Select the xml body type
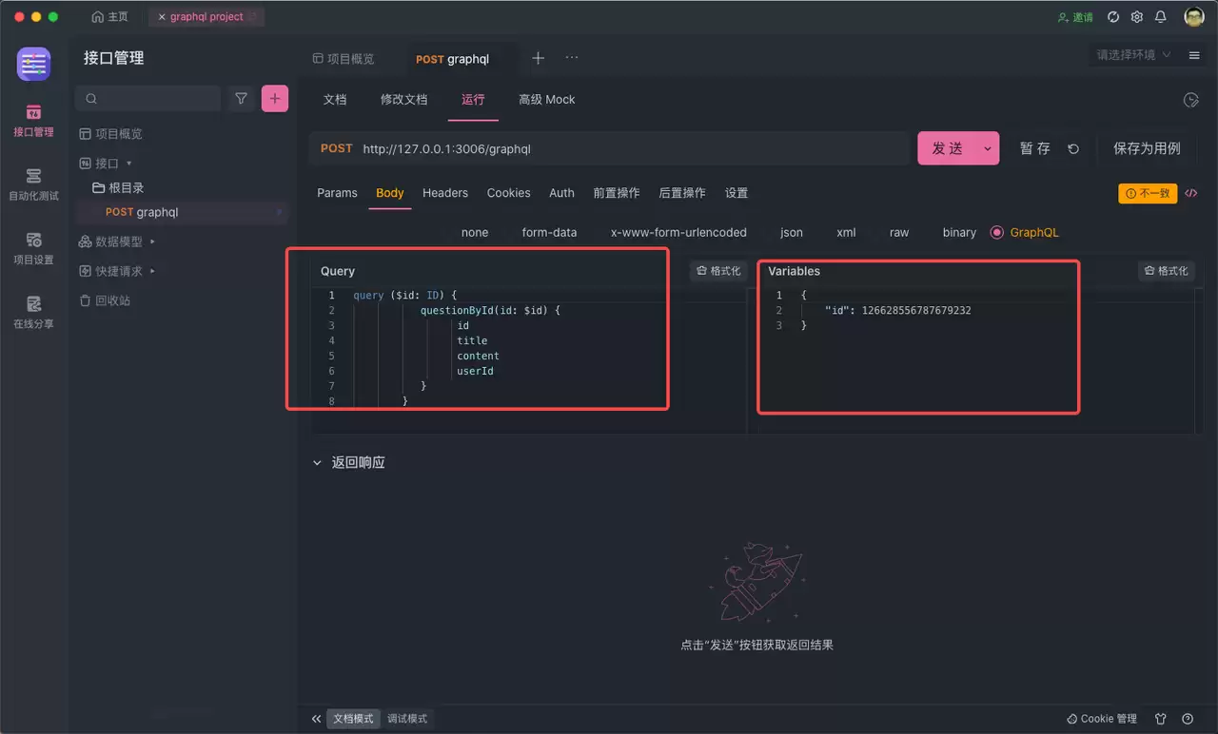 pos(846,232)
